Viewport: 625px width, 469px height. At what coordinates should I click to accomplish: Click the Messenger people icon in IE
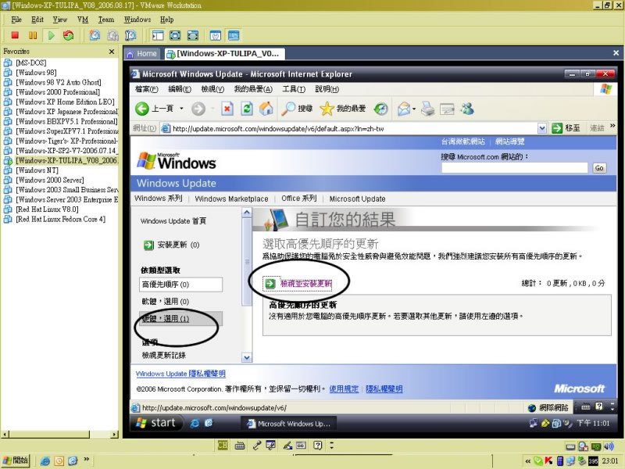[x=467, y=109]
